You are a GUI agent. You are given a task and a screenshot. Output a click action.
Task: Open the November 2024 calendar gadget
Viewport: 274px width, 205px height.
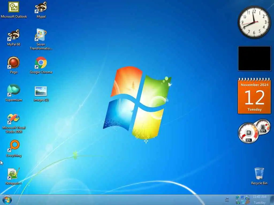pos(254,96)
